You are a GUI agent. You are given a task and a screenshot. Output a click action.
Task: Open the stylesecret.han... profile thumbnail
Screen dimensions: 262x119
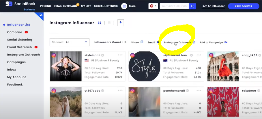(144, 66)
